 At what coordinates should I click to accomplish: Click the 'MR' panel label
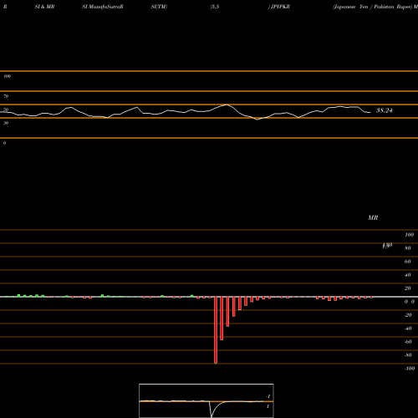373,217
